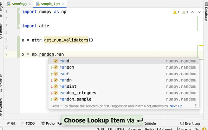Collapse the import fold marker on line 1
The height and width of the screenshot is (130, 208).
pyautogui.click(x=20, y=12)
